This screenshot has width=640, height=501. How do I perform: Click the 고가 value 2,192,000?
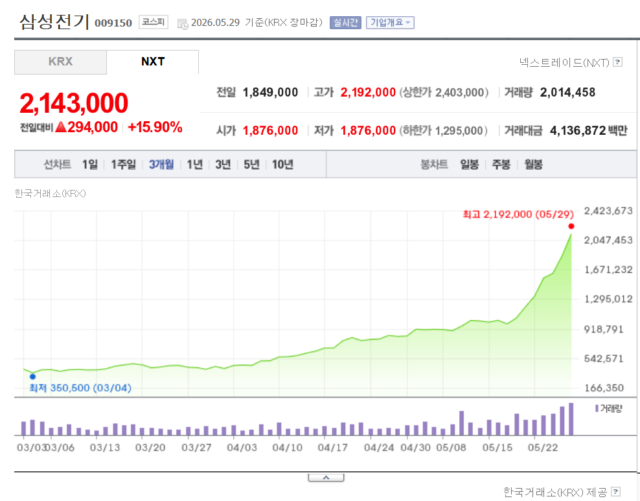pos(368,92)
